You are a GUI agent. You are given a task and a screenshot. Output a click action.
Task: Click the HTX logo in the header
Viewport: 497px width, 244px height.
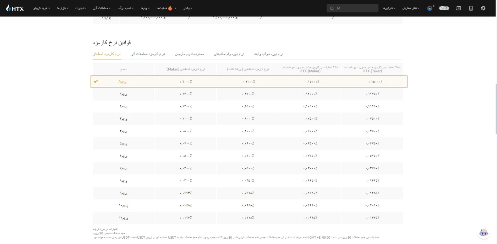point(15,8)
